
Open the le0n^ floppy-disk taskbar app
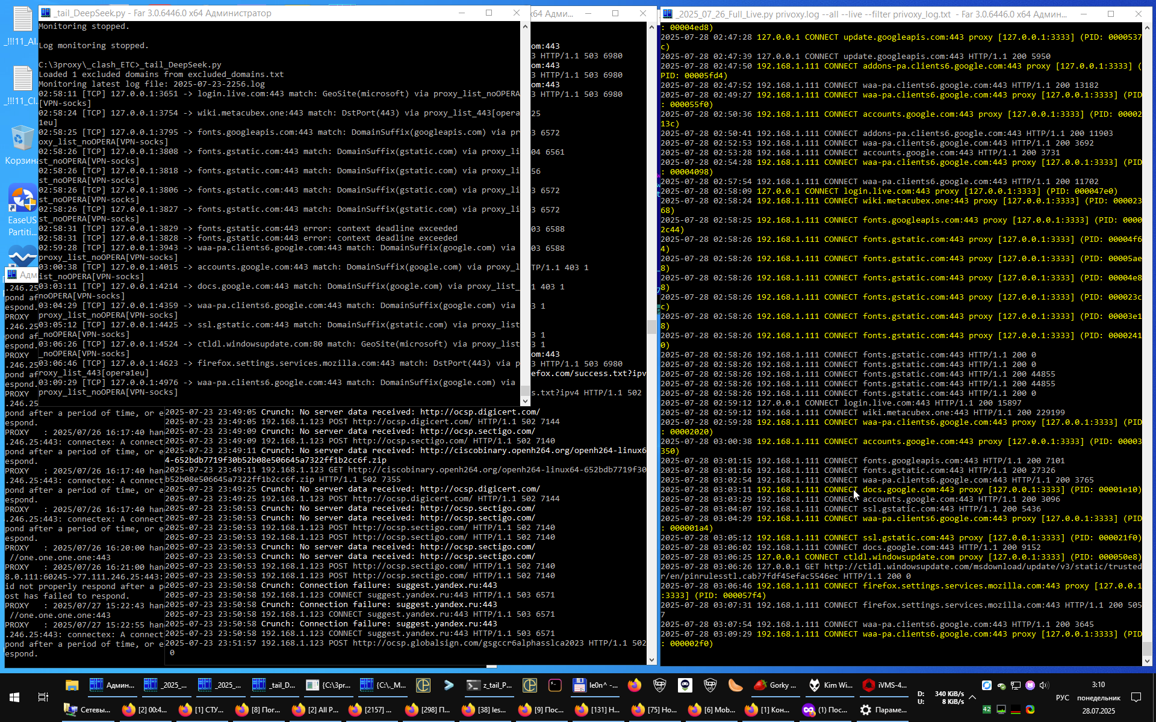click(595, 685)
